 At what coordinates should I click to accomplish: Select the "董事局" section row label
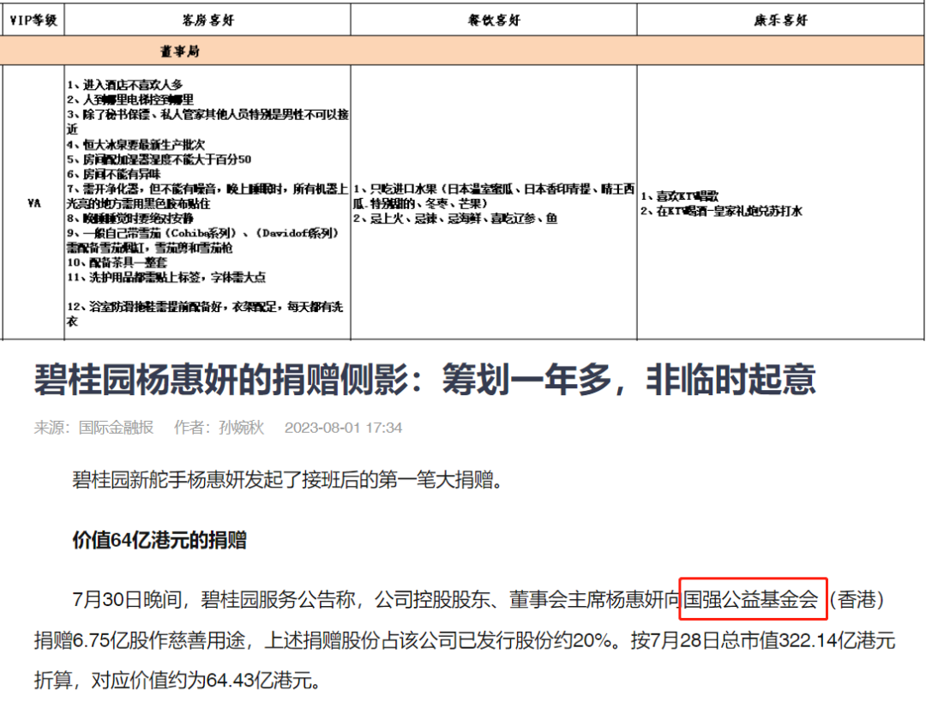pyautogui.click(x=180, y=51)
